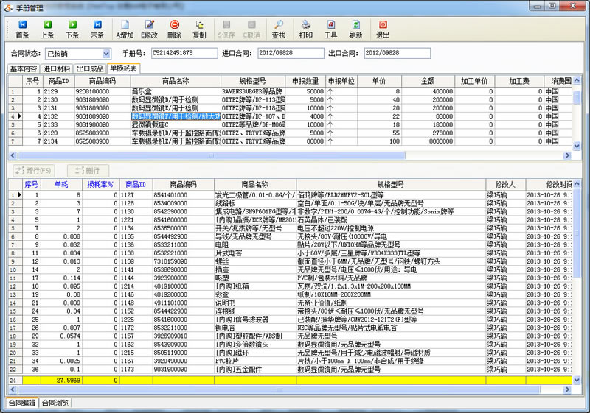The width and height of the screenshot is (590, 413).
Task: Select the 螺丝 material row
Action: tap(290, 261)
